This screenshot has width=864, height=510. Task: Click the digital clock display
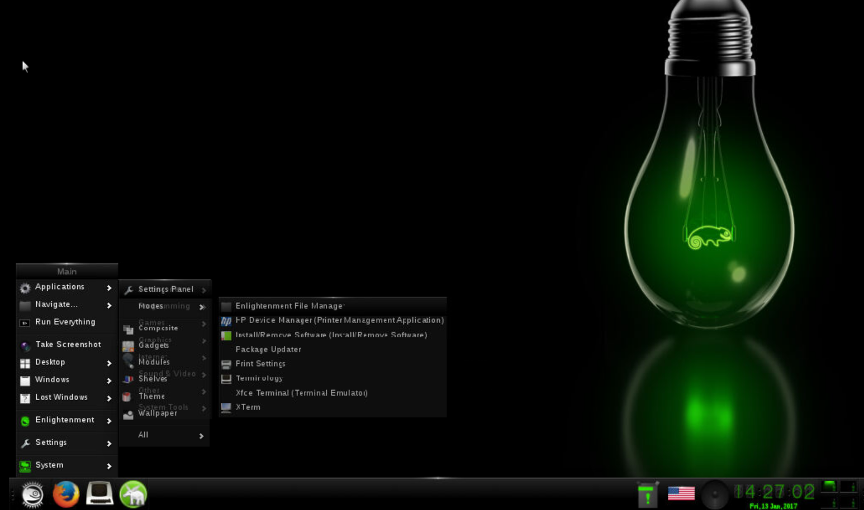(775, 492)
